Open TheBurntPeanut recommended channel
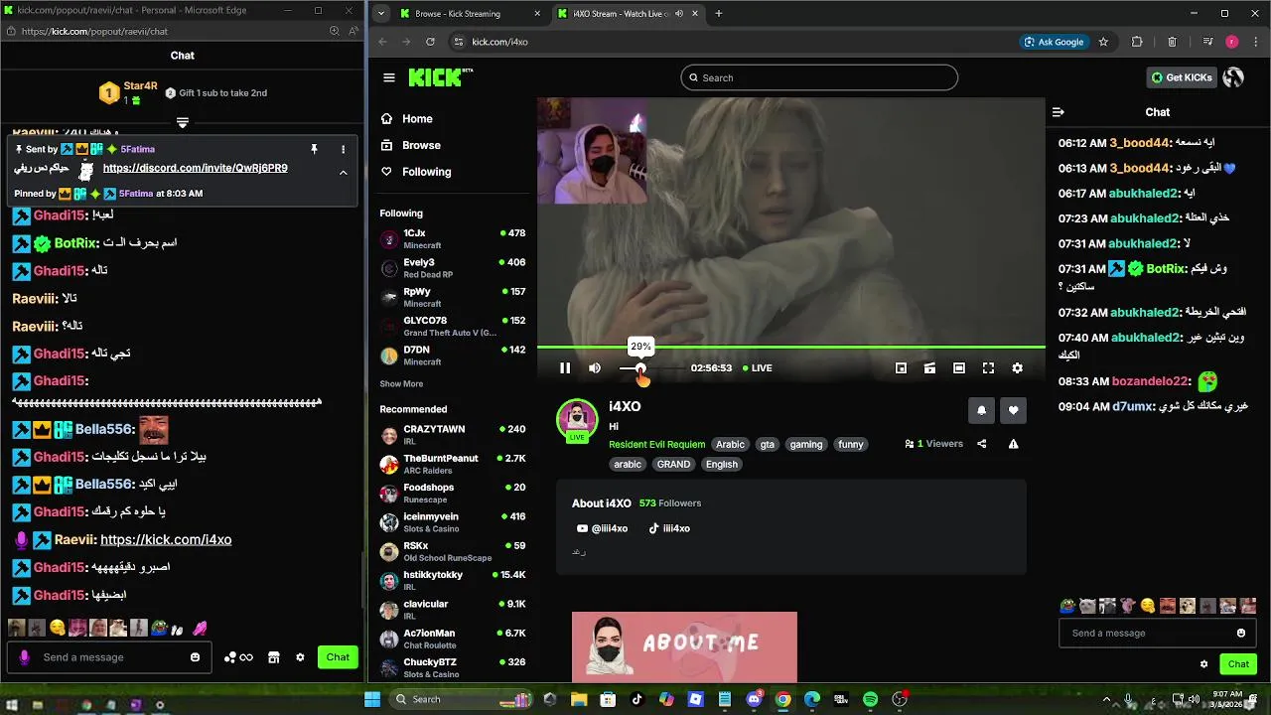 [x=453, y=464]
